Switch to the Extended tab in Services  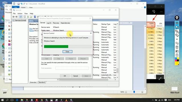33,82
